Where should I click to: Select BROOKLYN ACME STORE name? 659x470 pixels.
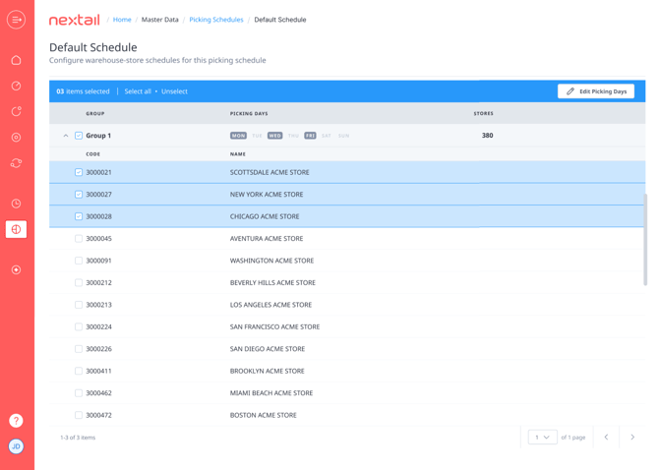click(x=267, y=371)
